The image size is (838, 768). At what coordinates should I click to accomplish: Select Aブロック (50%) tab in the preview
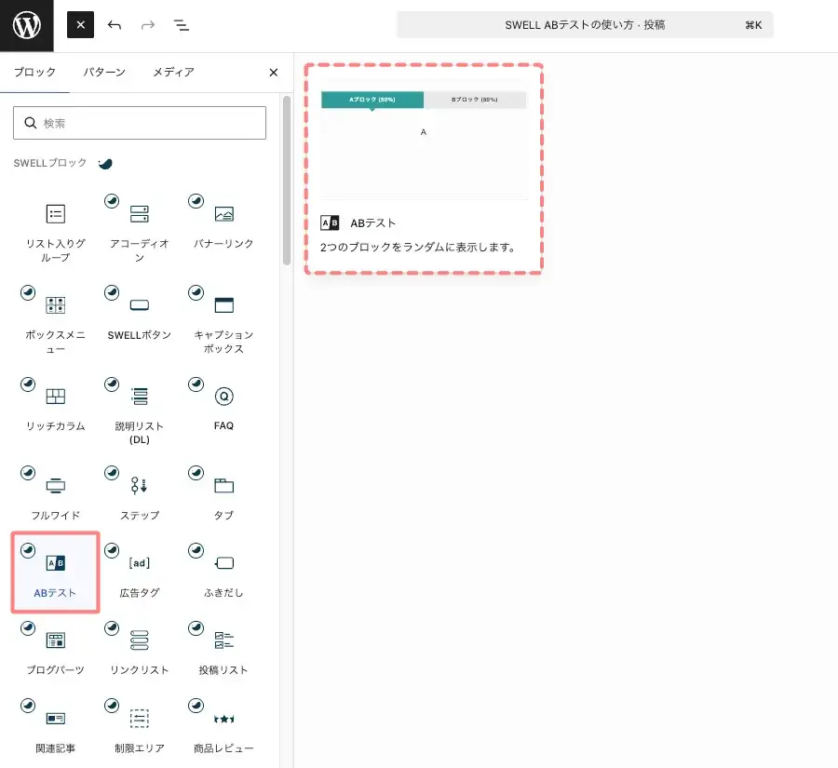point(372,100)
